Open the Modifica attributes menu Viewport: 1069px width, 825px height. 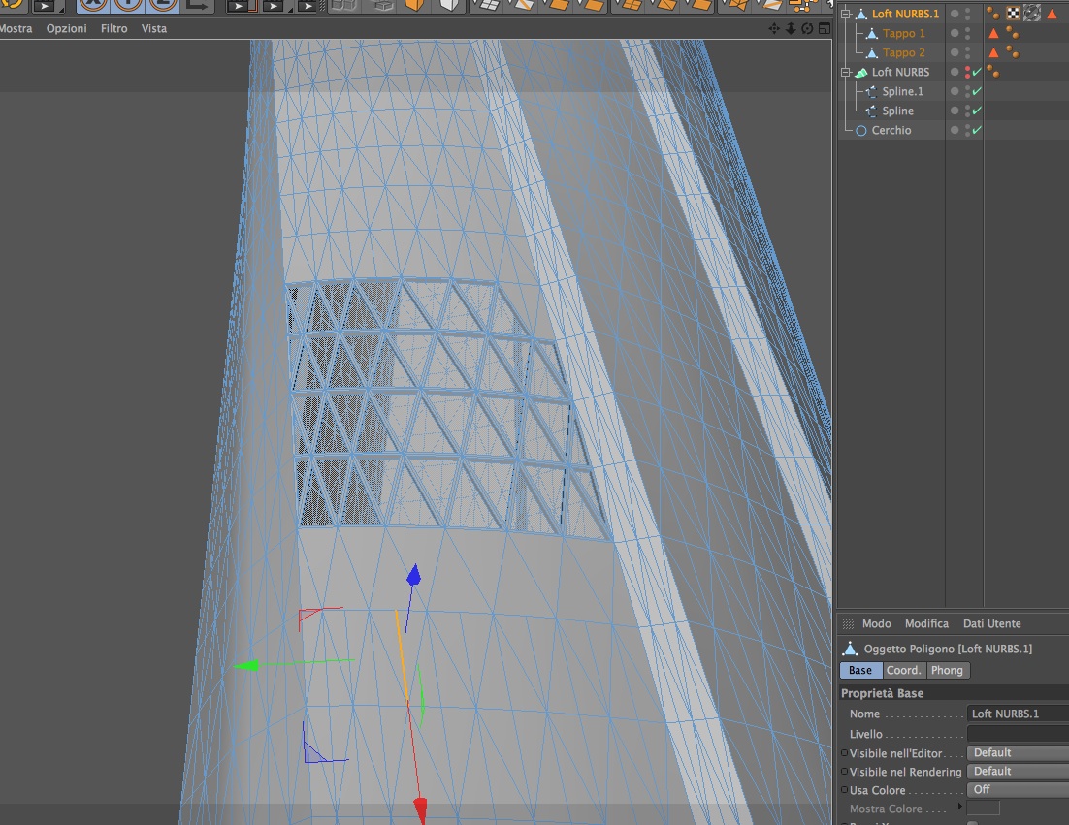[x=926, y=623]
